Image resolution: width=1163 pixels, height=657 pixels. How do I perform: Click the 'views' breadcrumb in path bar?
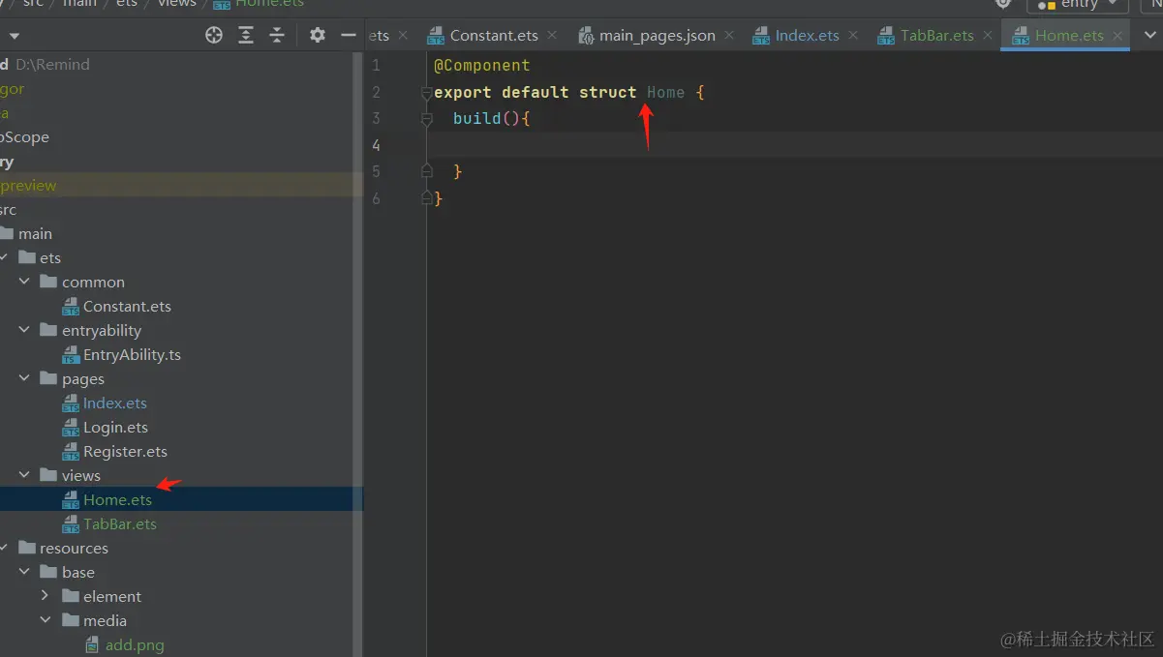[177, 4]
